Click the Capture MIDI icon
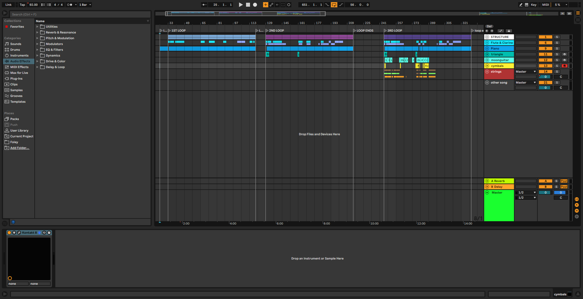The height and width of the screenshot is (299, 583). click(x=283, y=5)
